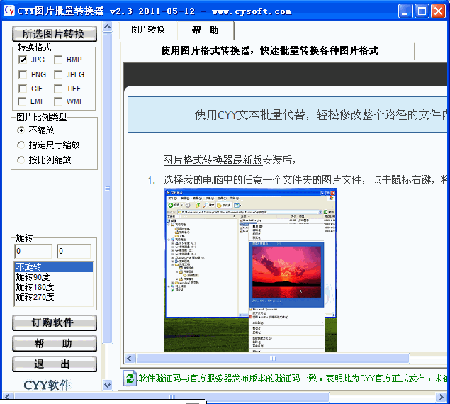Click the 退出 exit button

coord(55,364)
